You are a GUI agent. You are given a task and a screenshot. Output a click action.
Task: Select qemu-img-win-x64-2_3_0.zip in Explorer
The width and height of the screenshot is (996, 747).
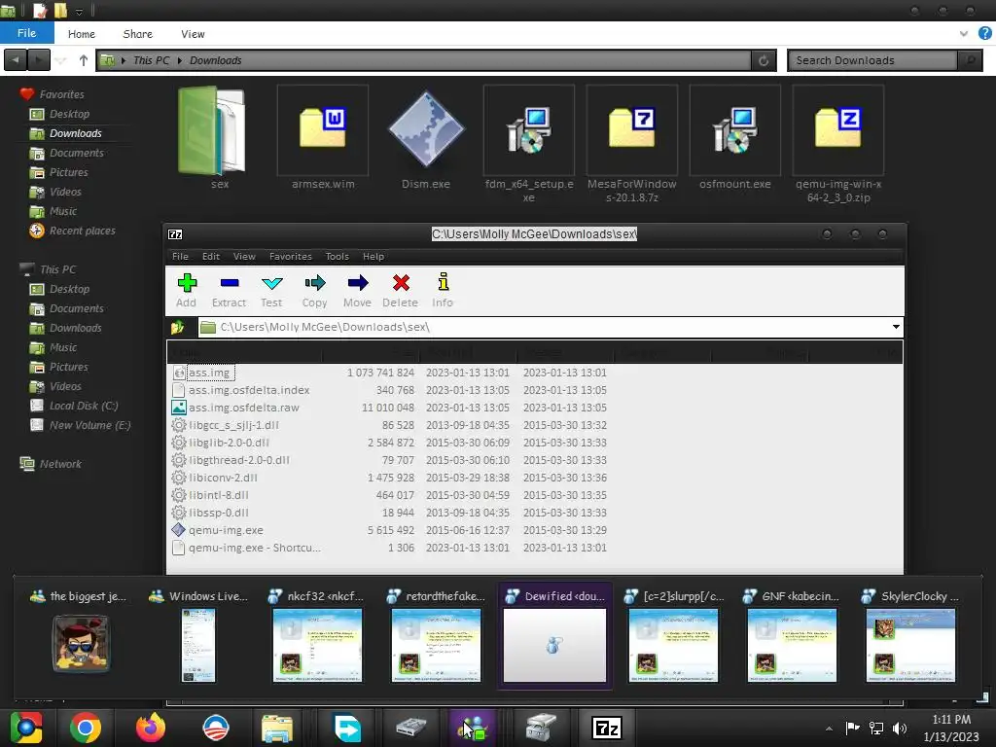click(x=837, y=144)
